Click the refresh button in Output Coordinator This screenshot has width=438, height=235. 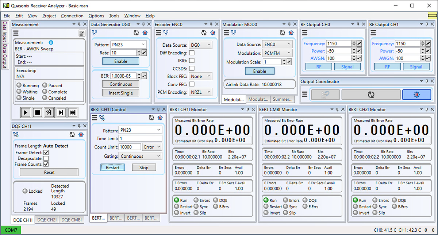371,95
